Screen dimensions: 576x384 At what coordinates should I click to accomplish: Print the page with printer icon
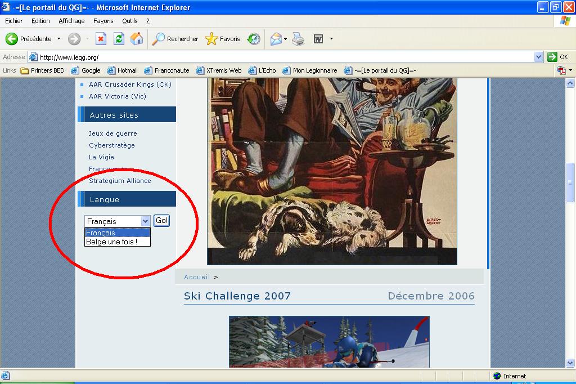298,39
